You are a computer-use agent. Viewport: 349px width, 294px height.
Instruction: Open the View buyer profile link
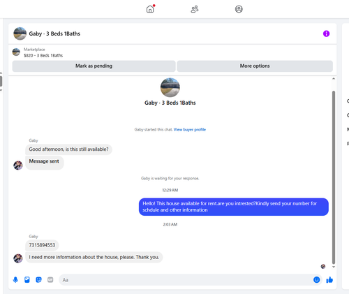[190, 130]
